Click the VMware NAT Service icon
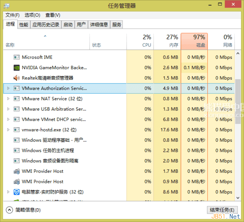The width and height of the screenshot is (244, 222). click(x=17, y=98)
